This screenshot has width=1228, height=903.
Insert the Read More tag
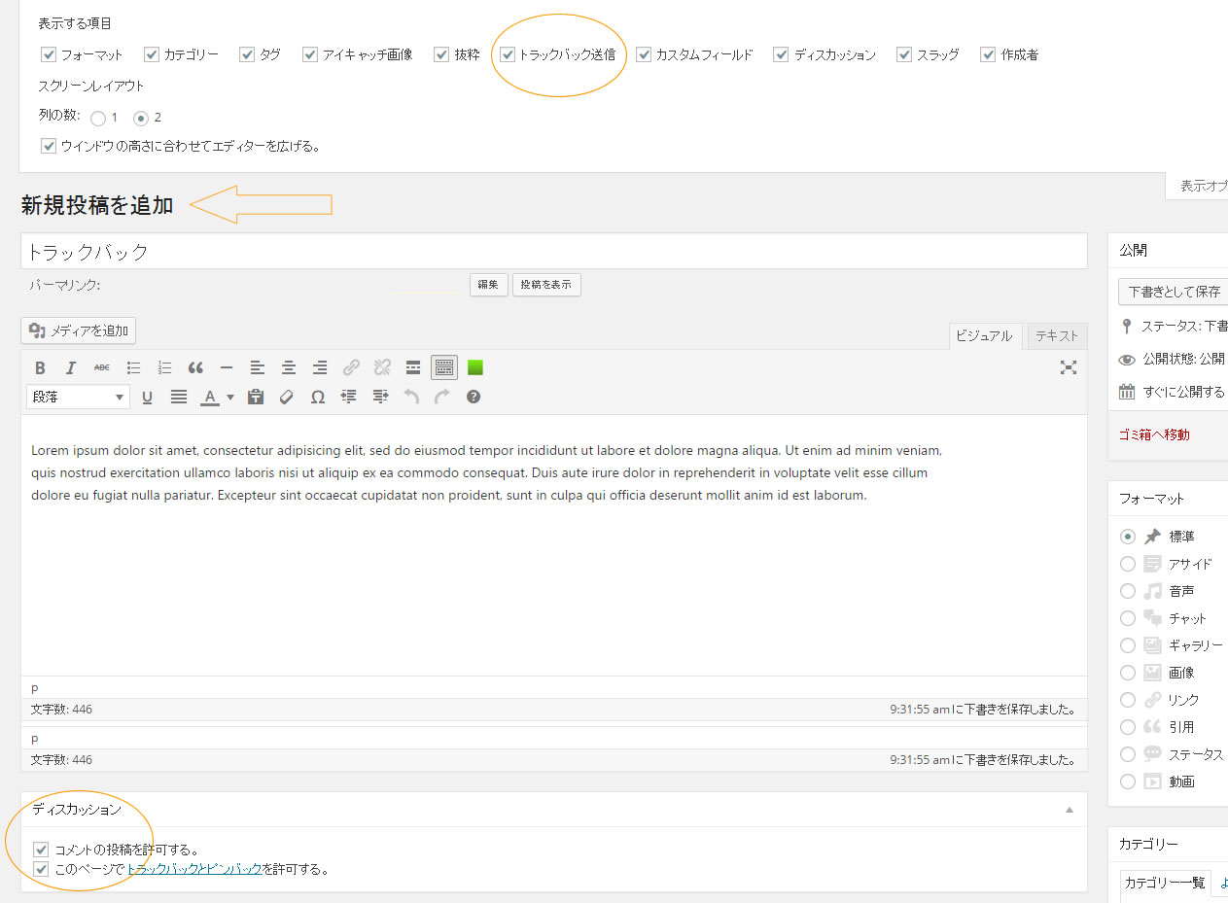pos(413,367)
